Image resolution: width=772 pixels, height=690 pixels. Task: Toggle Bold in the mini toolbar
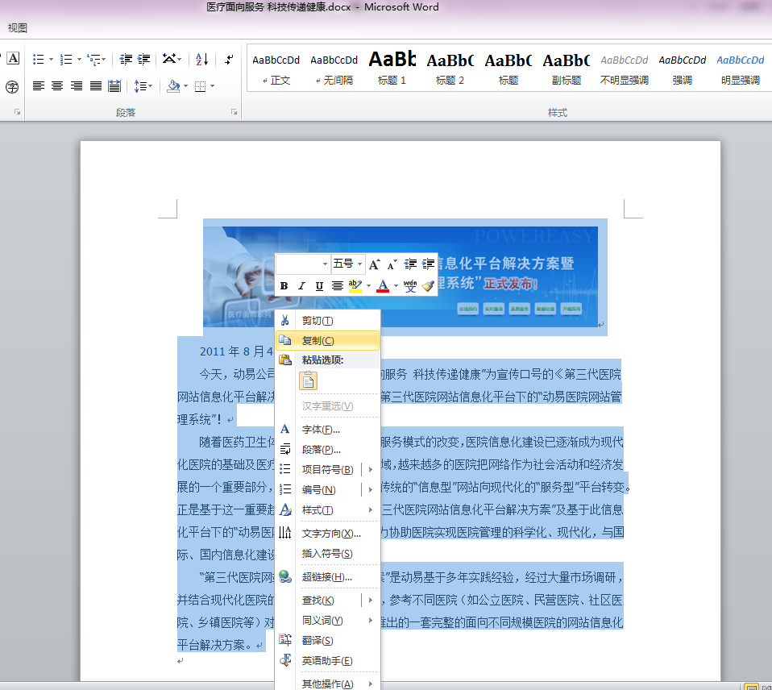click(284, 286)
